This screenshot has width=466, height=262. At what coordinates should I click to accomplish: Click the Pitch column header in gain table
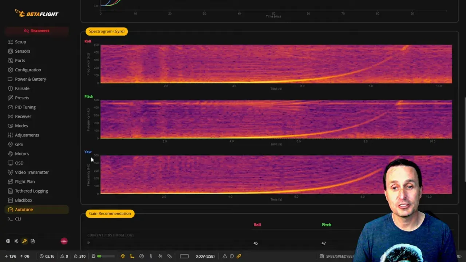326,225
